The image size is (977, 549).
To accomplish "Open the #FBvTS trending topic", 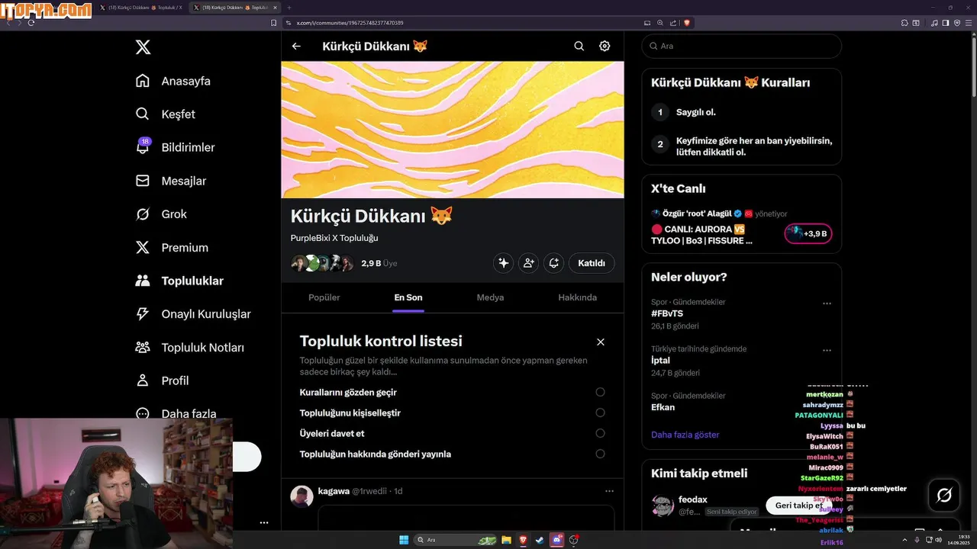I will coord(667,313).
